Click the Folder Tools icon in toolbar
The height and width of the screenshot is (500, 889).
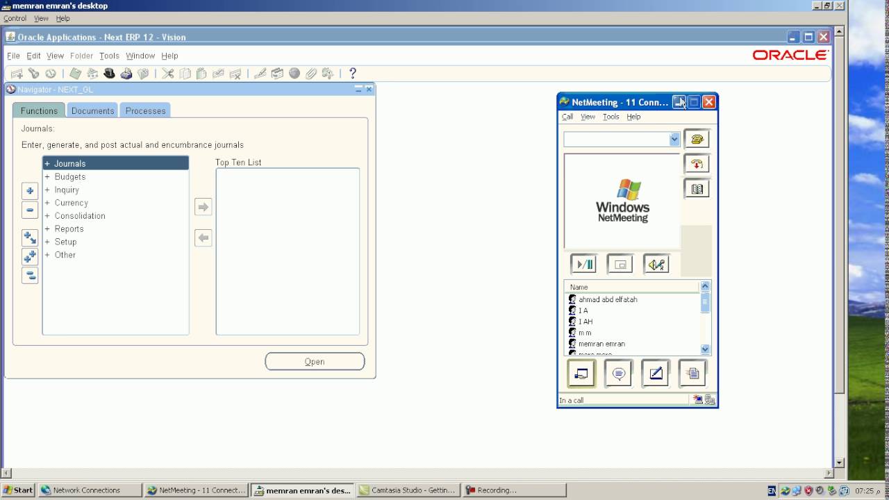point(328,73)
